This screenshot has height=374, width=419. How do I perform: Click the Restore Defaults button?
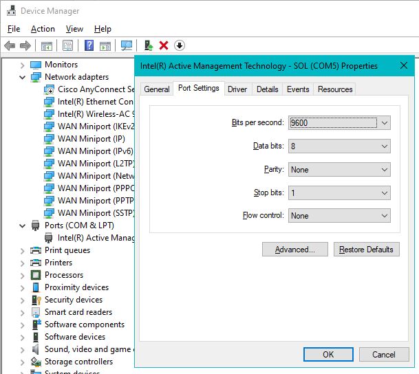coord(366,250)
